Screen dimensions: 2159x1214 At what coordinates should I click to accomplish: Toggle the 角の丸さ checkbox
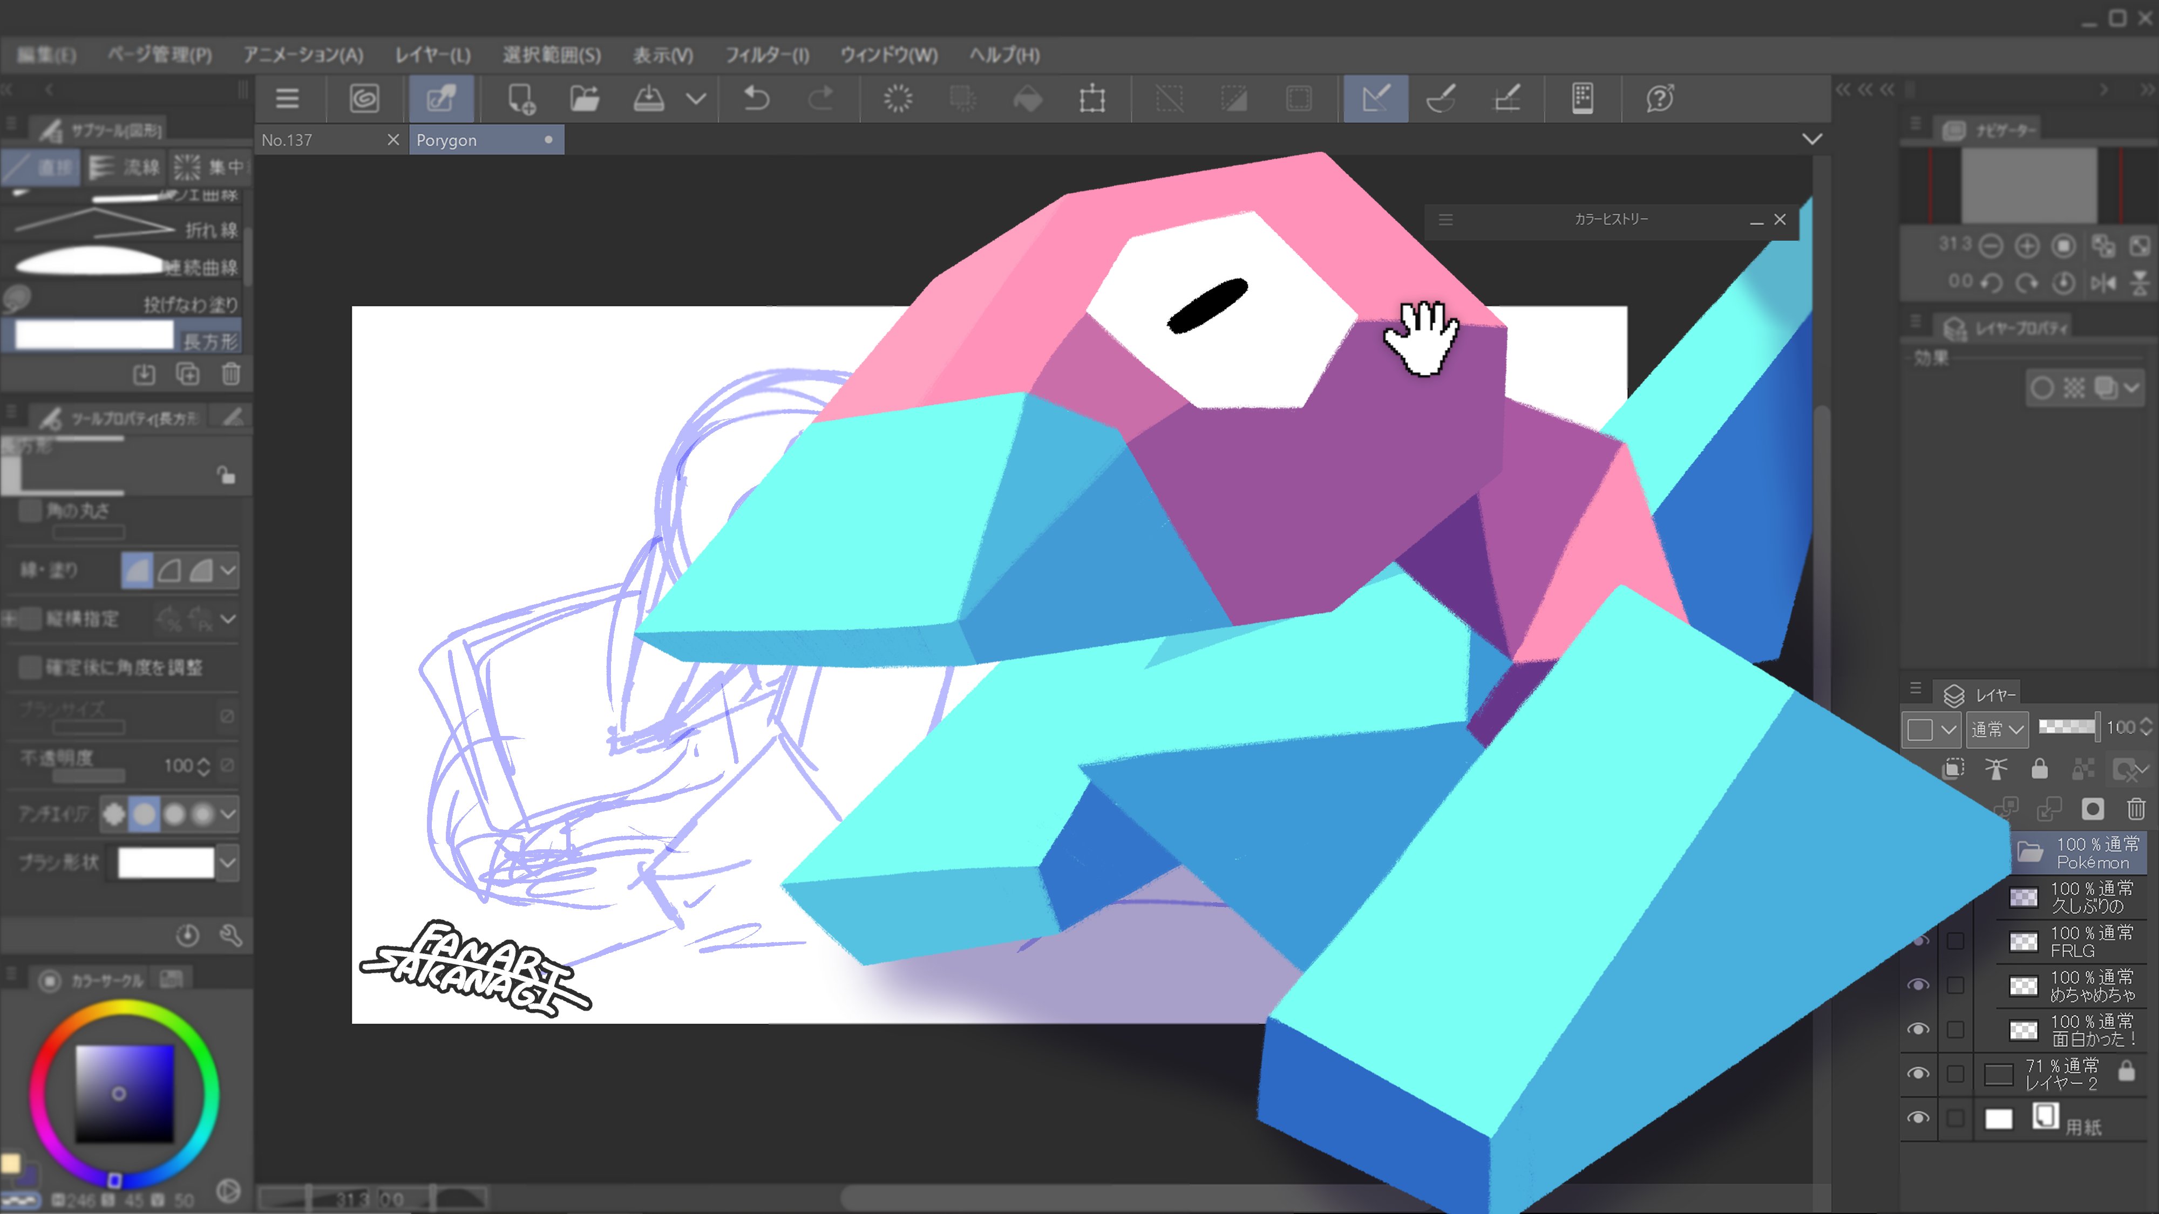coord(30,510)
